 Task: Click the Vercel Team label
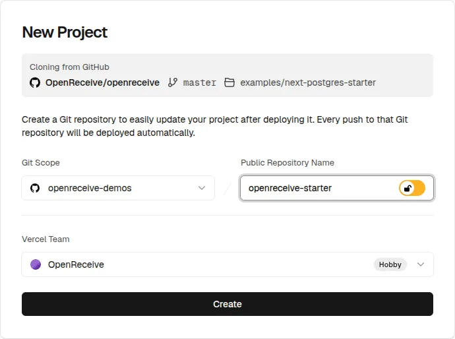pyautogui.click(x=45, y=239)
